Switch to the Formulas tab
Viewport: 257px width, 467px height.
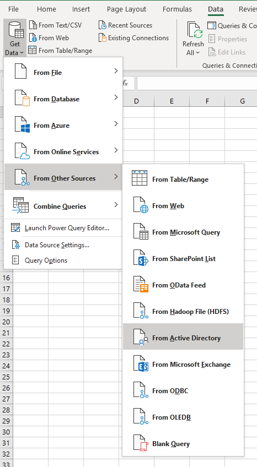(177, 9)
